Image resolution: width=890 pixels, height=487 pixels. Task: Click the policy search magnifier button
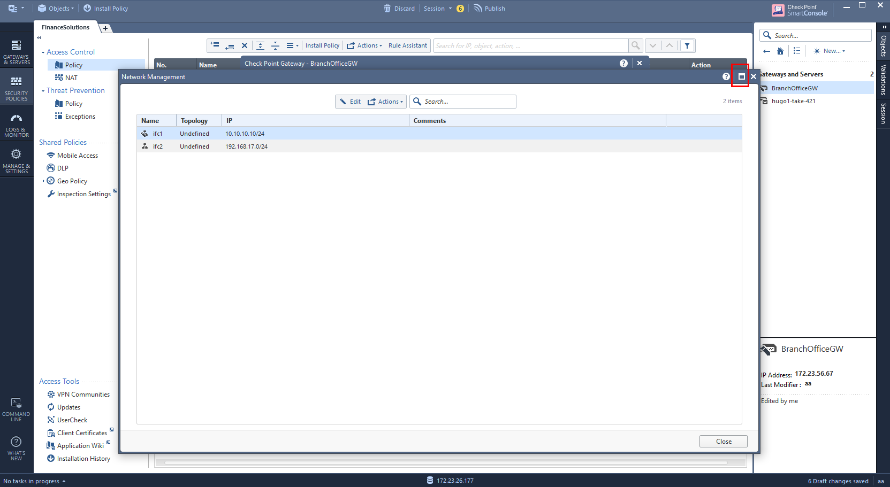[635, 45]
